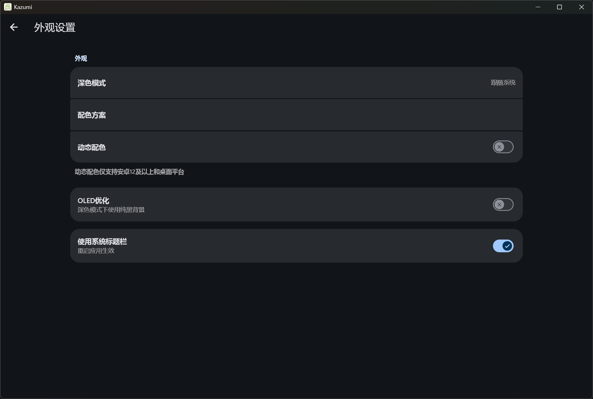Open the 深色模式 setting row

pyautogui.click(x=296, y=83)
